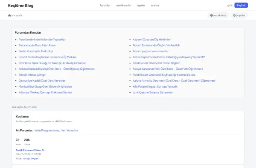The width and height of the screenshot is (256, 168).
Task: Click the Forumdan Konular heading
Action: tap(28, 33)
